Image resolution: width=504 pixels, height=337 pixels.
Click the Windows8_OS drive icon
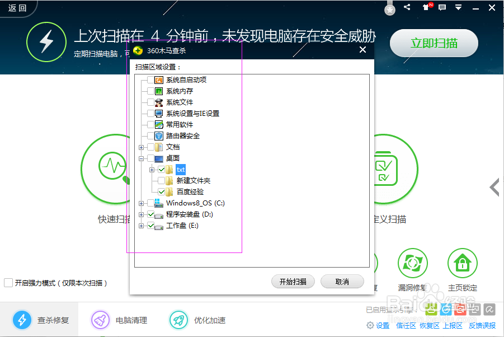click(x=159, y=203)
